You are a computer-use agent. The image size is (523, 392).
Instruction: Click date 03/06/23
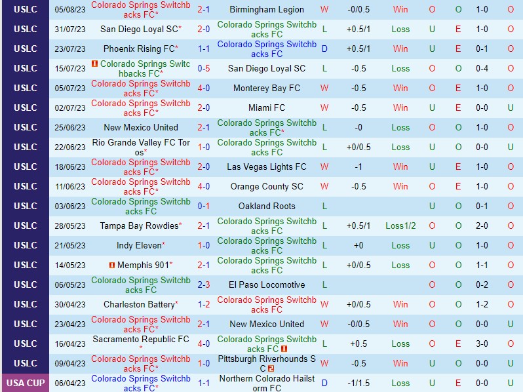[70, 206]
